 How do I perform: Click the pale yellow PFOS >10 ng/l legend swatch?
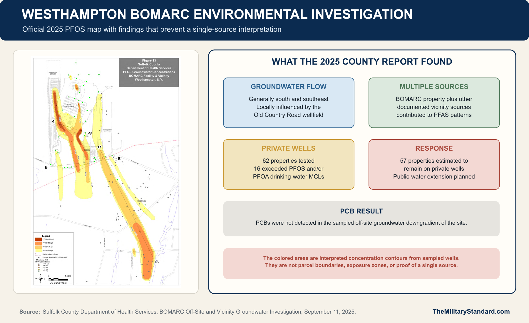coord(38,250)
